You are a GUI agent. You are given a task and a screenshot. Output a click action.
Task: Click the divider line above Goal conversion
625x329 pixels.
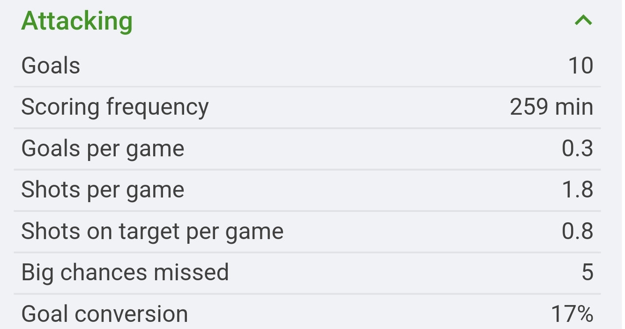307,293
